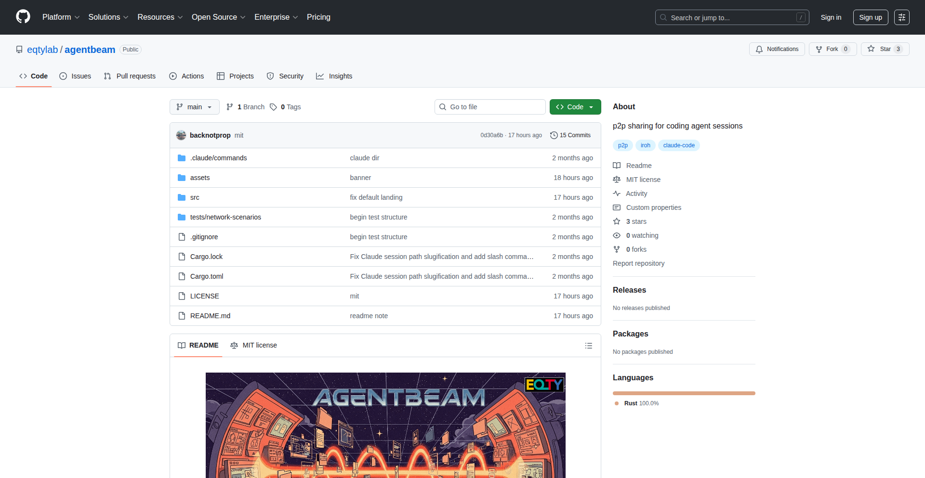Open the main branch selector
Screen dimensions: 925x478
(x=194, y=107)
